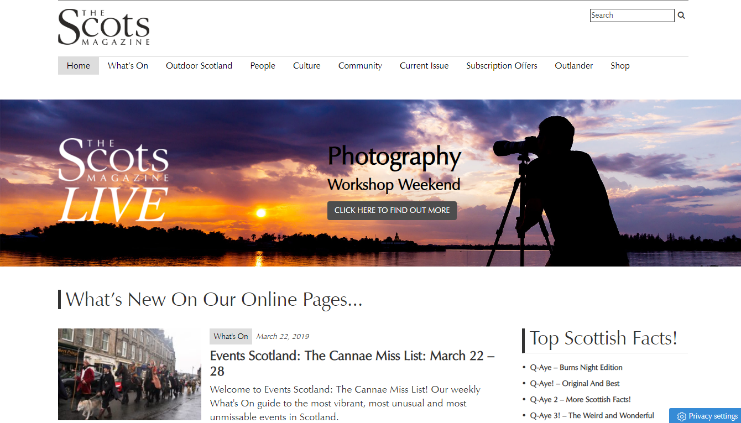
Task: View the Current Issue page
Action: (x=424, y=66)
